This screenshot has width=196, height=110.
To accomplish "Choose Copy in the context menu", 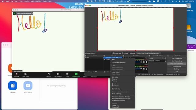I will point(114,66).
